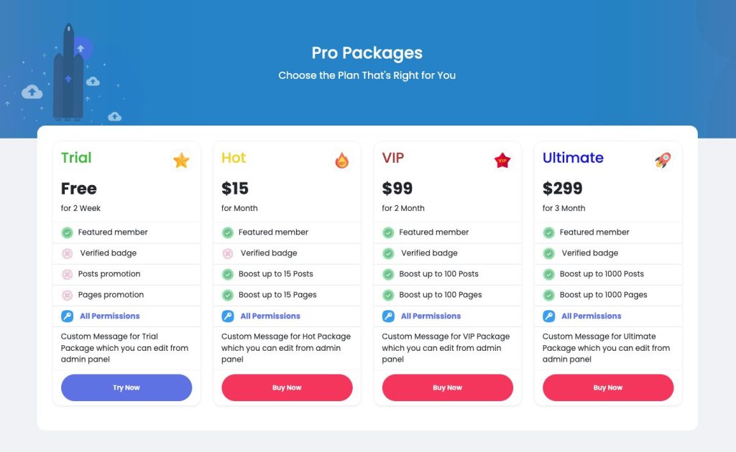
Task: Click the rocket illustration in the header
Action: point(68,72)
